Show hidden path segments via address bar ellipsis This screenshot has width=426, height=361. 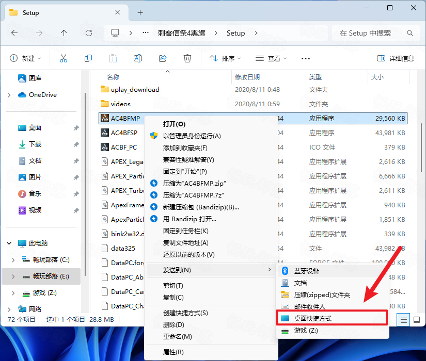click(x=146, y=32)
